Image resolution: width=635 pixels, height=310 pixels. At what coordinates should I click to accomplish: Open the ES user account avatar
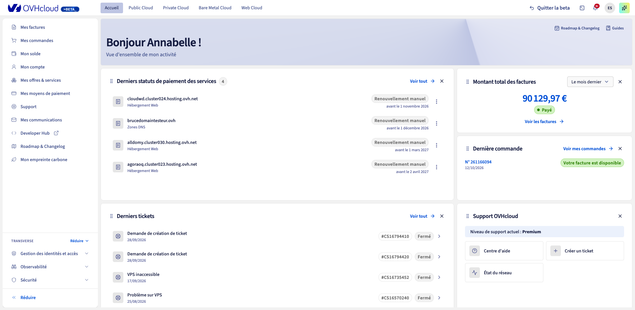[610, 8]
